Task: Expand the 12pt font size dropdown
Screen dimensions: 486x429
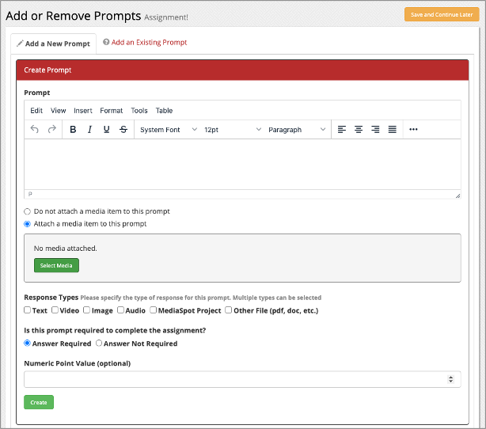Action: click(x=232, y=130)
